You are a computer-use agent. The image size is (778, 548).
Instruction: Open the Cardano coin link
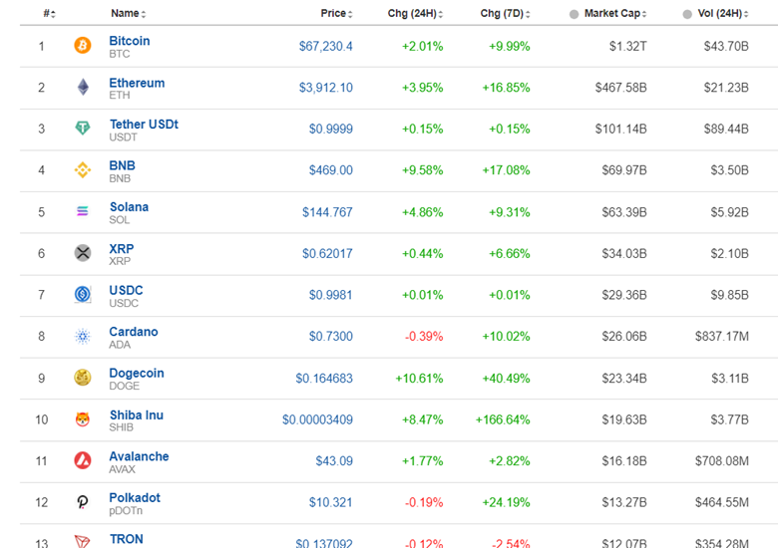[x=134, y=332]
